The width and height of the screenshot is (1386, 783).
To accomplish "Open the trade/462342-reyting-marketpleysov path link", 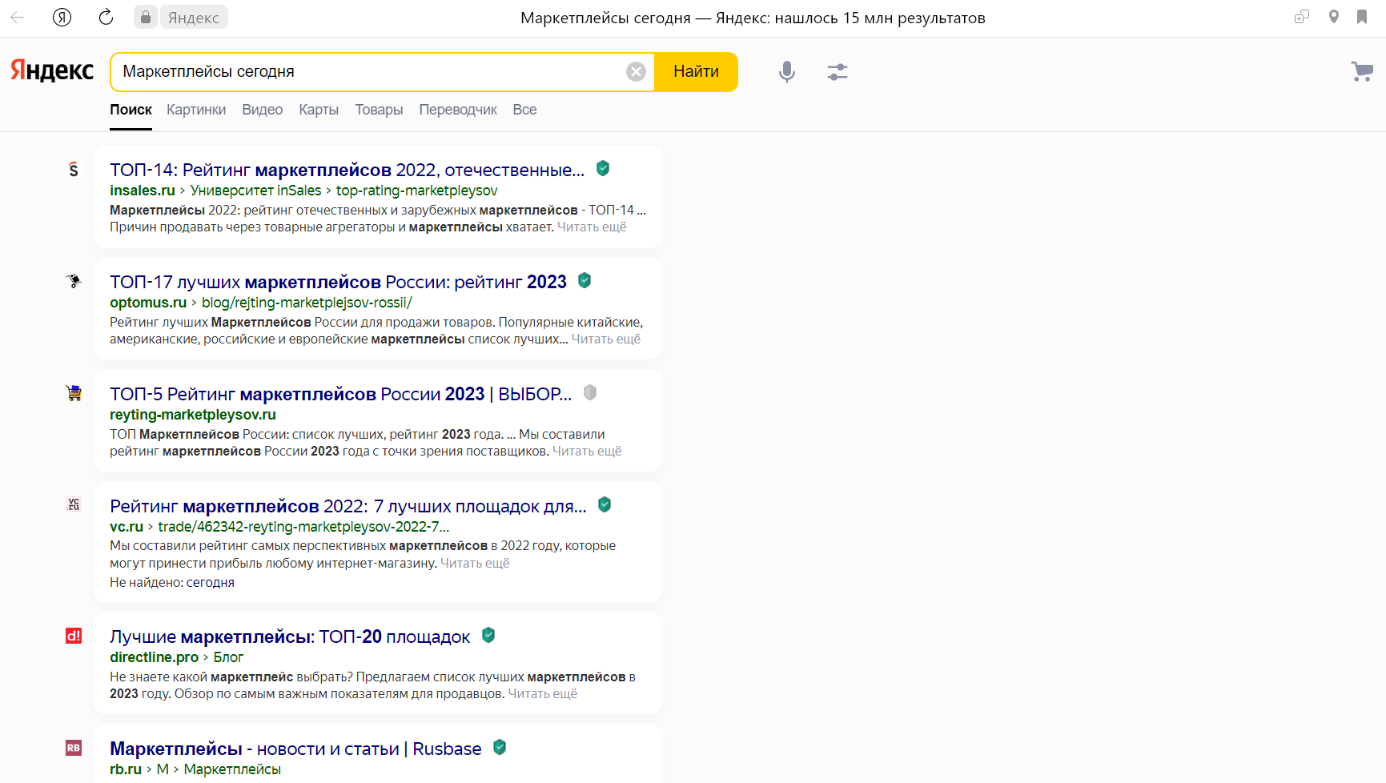I will pyautogui.click(x=303, y=527).
